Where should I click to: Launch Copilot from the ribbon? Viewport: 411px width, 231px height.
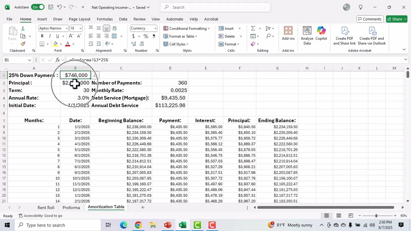pyautogui.click(x=321, y=33)
